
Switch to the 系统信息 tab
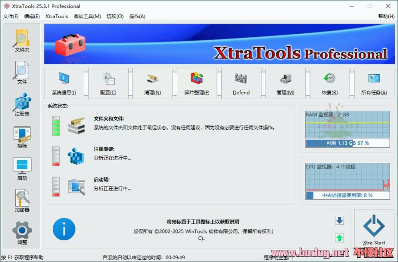point(64,83)
